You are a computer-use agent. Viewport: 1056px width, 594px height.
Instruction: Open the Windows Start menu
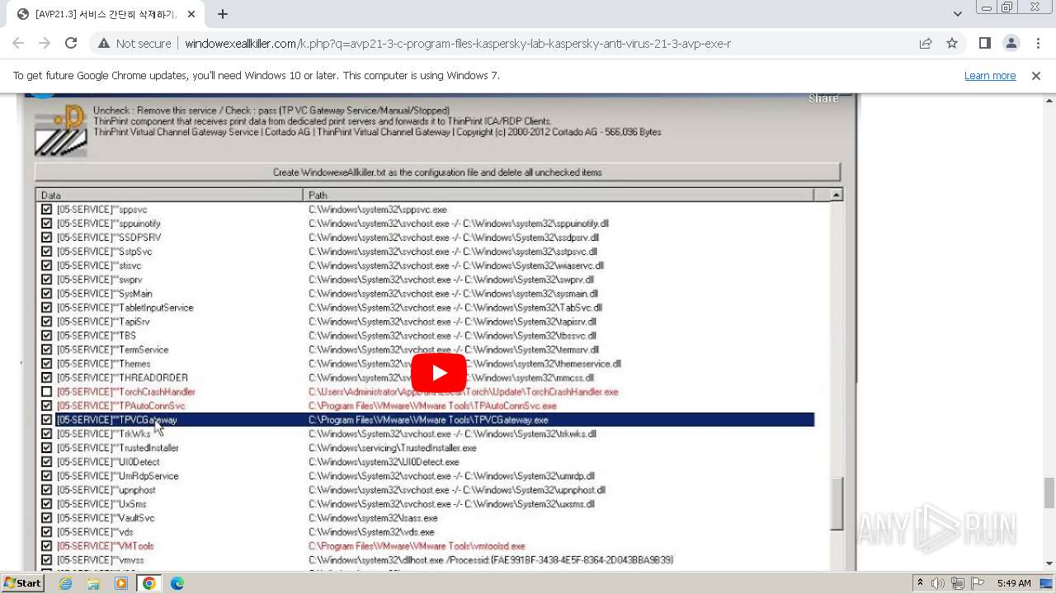pos(22,583)
